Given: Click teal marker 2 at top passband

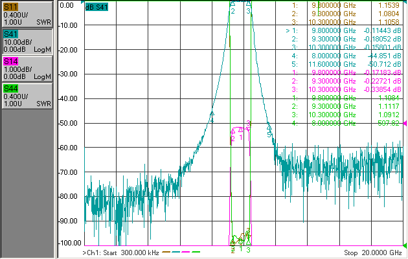Looking at the screenshot, I should tap(232, 4).
